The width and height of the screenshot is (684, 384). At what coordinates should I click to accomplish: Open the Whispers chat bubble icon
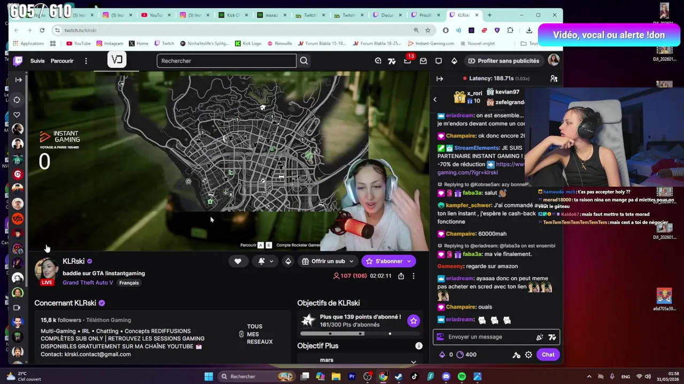[439, 61]
